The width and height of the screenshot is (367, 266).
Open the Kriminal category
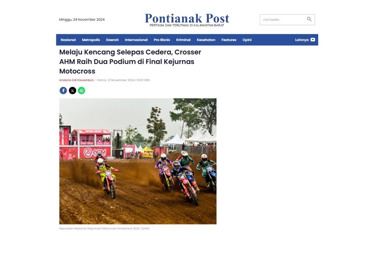pos(183,40)
